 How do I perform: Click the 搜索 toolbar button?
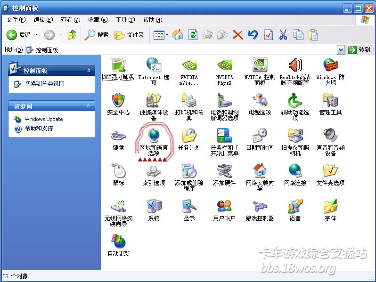point(97,35)
